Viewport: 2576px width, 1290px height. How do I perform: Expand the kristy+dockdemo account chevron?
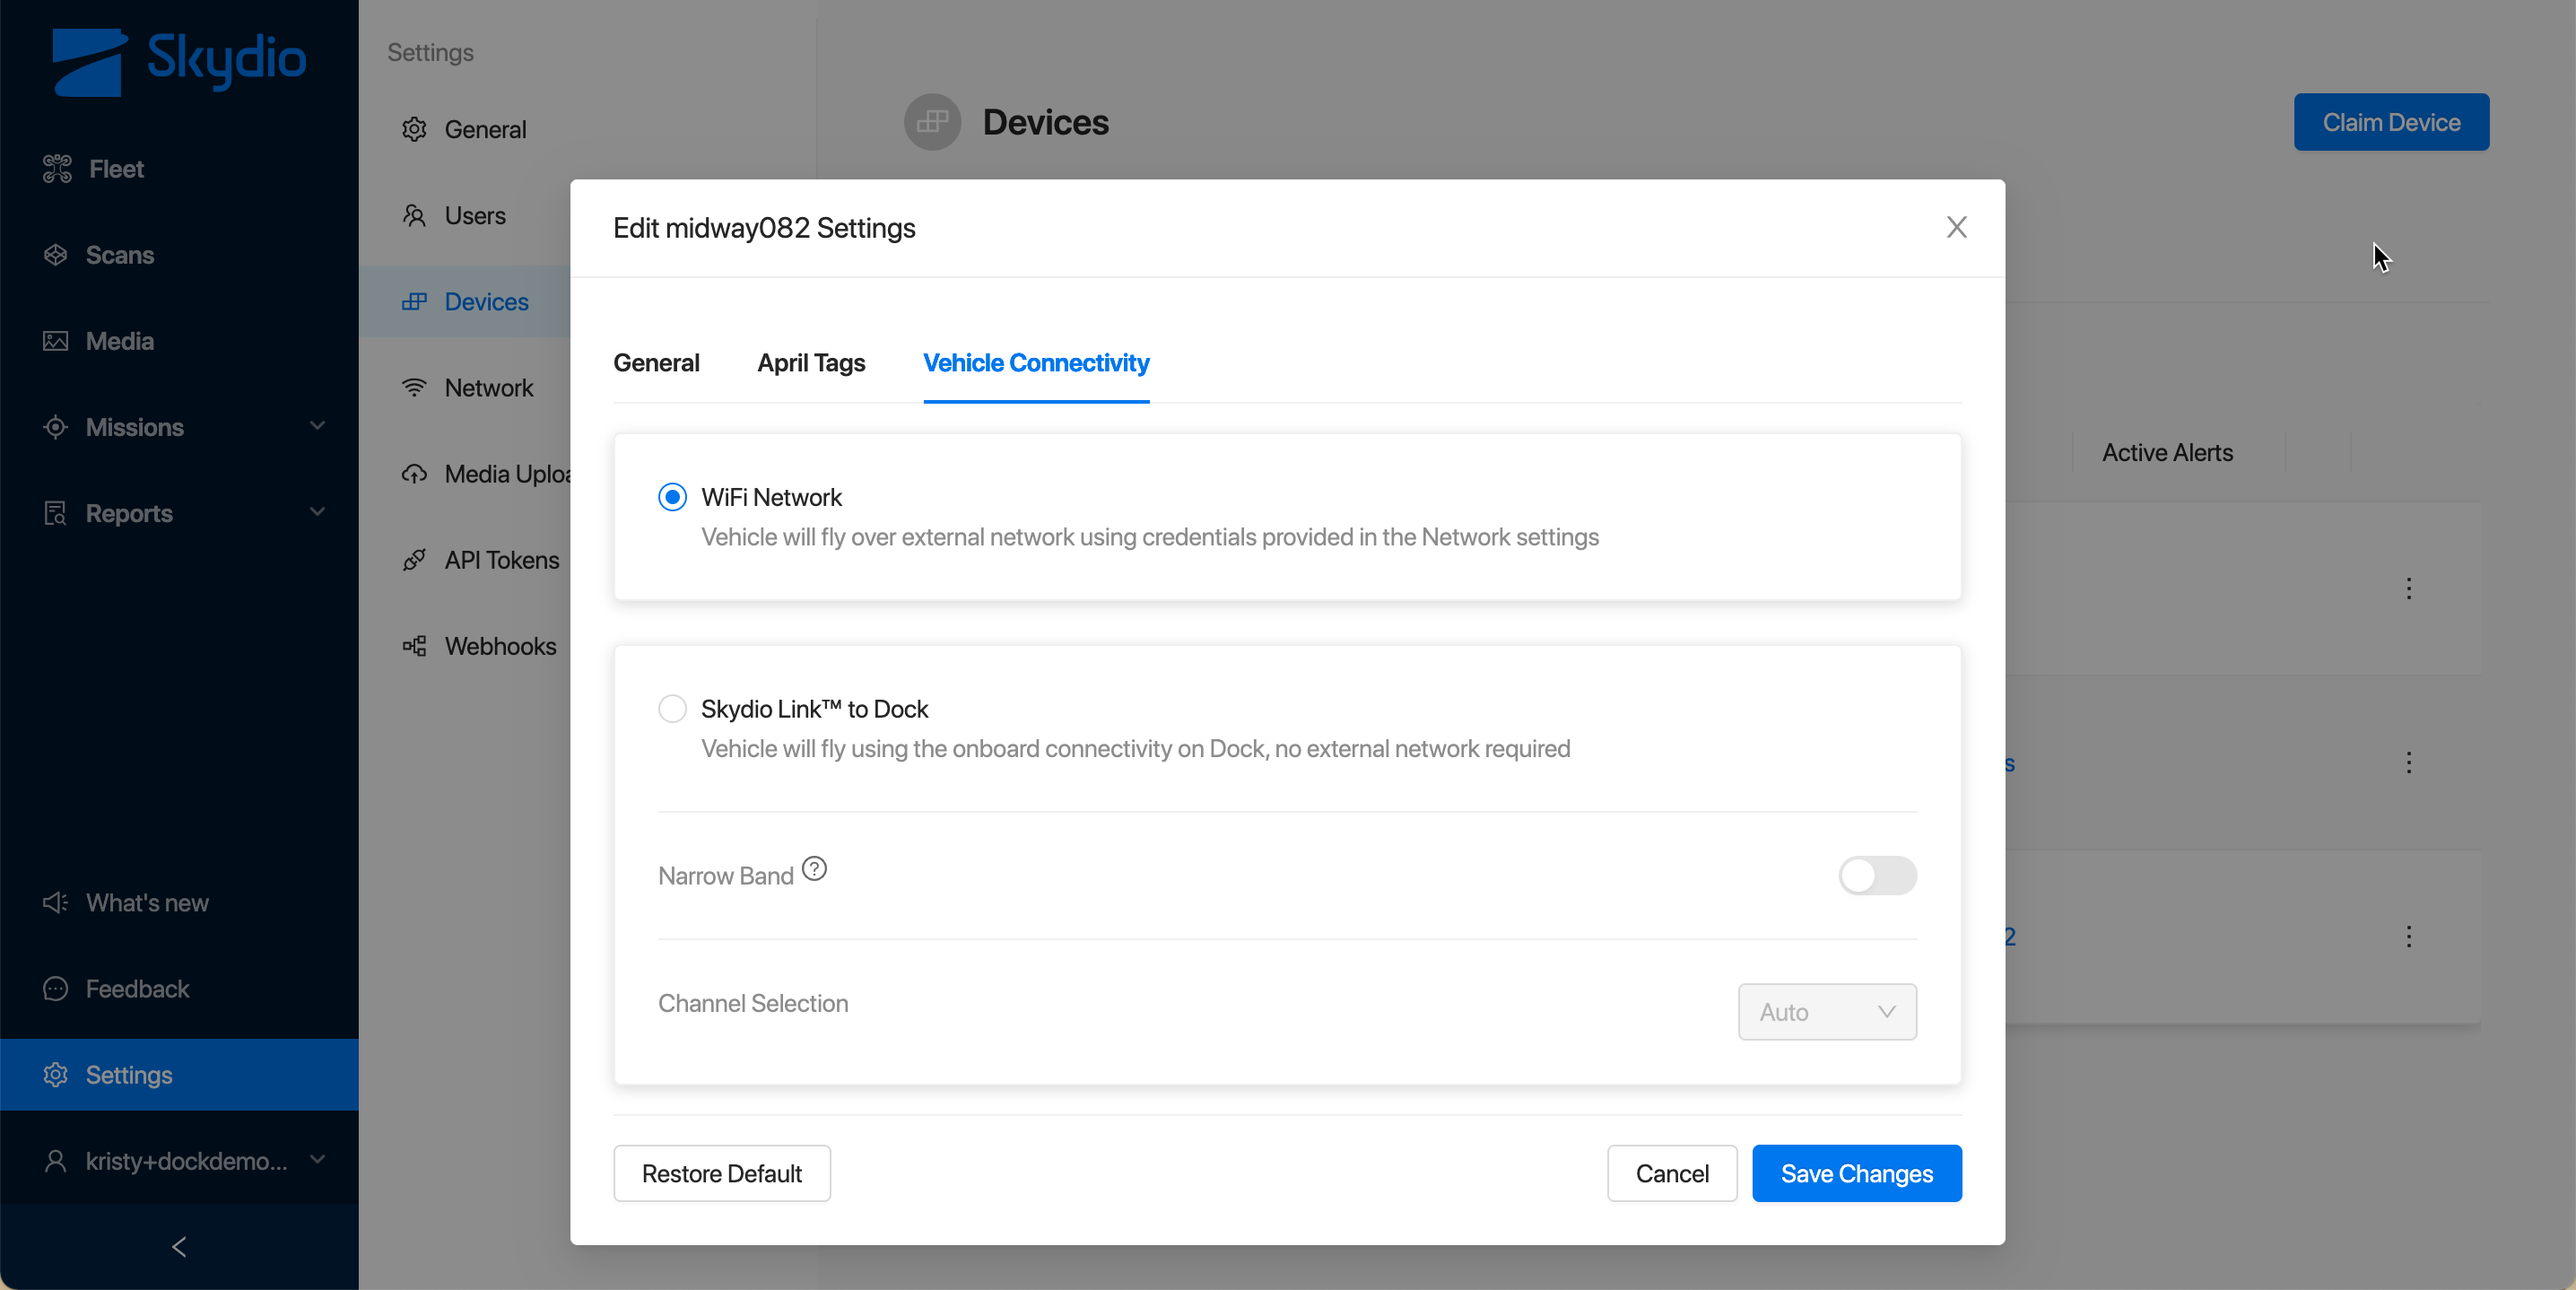click(317, 1160)
